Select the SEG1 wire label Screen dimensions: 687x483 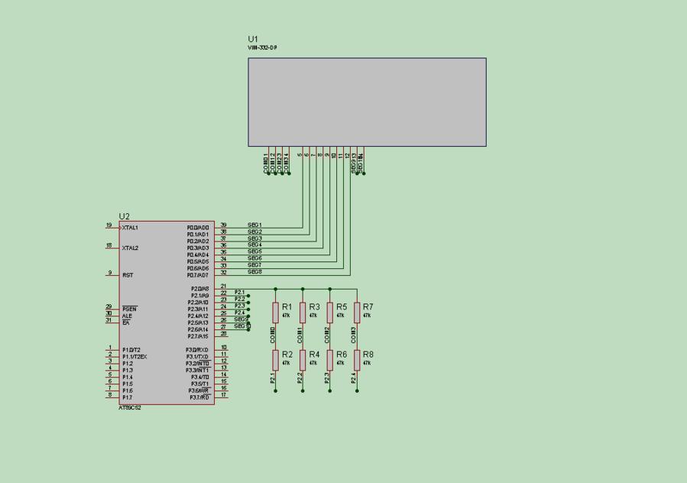(x=254, y=225)
